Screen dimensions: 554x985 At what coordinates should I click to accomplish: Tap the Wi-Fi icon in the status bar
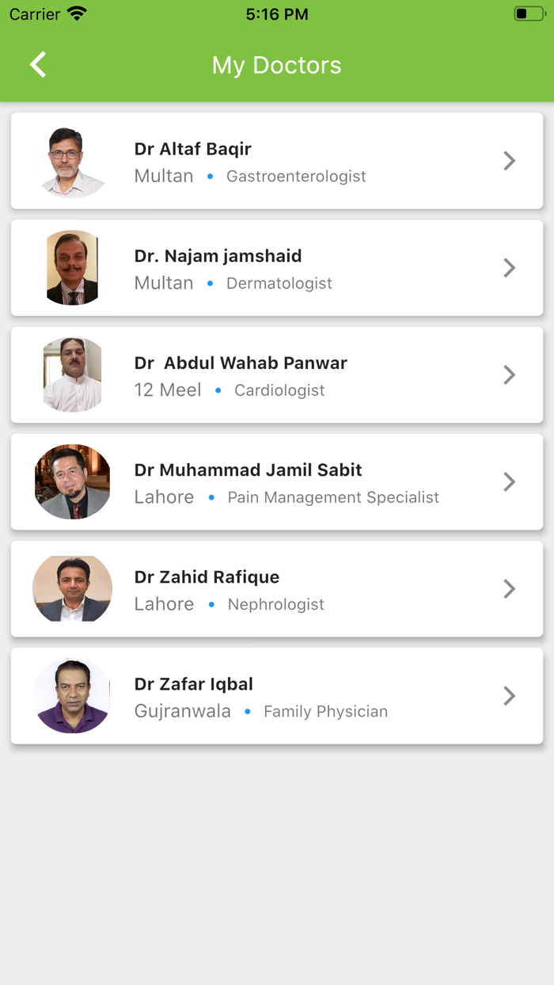click(x=75, y=13)
